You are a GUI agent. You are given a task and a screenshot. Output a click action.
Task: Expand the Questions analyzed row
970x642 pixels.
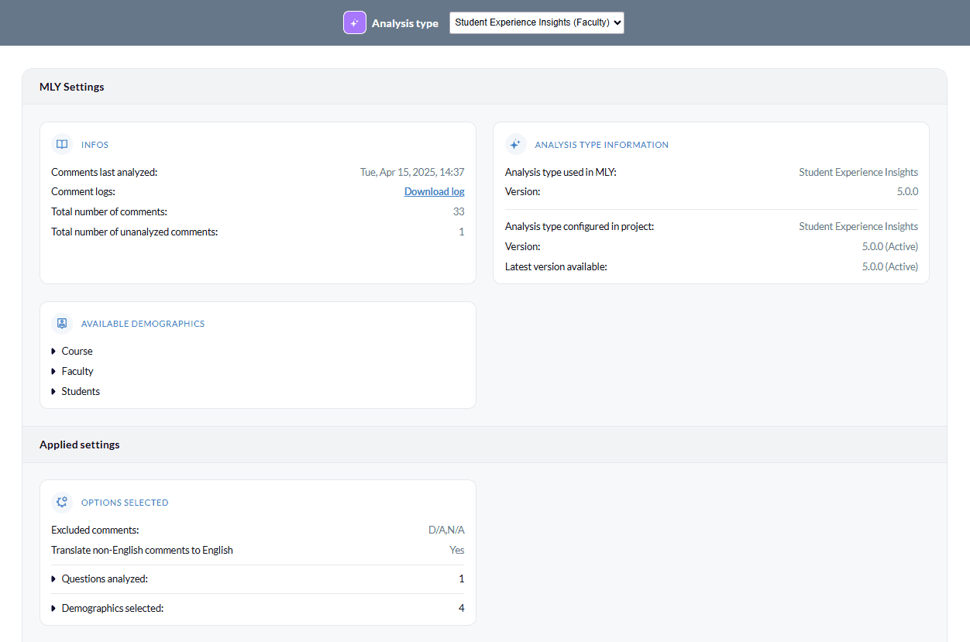tap(258, 578)
